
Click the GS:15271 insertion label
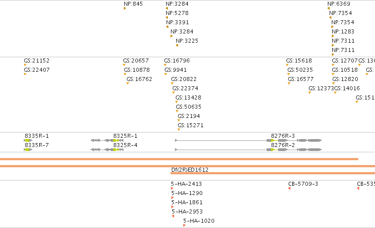click(x=191, y=125)
